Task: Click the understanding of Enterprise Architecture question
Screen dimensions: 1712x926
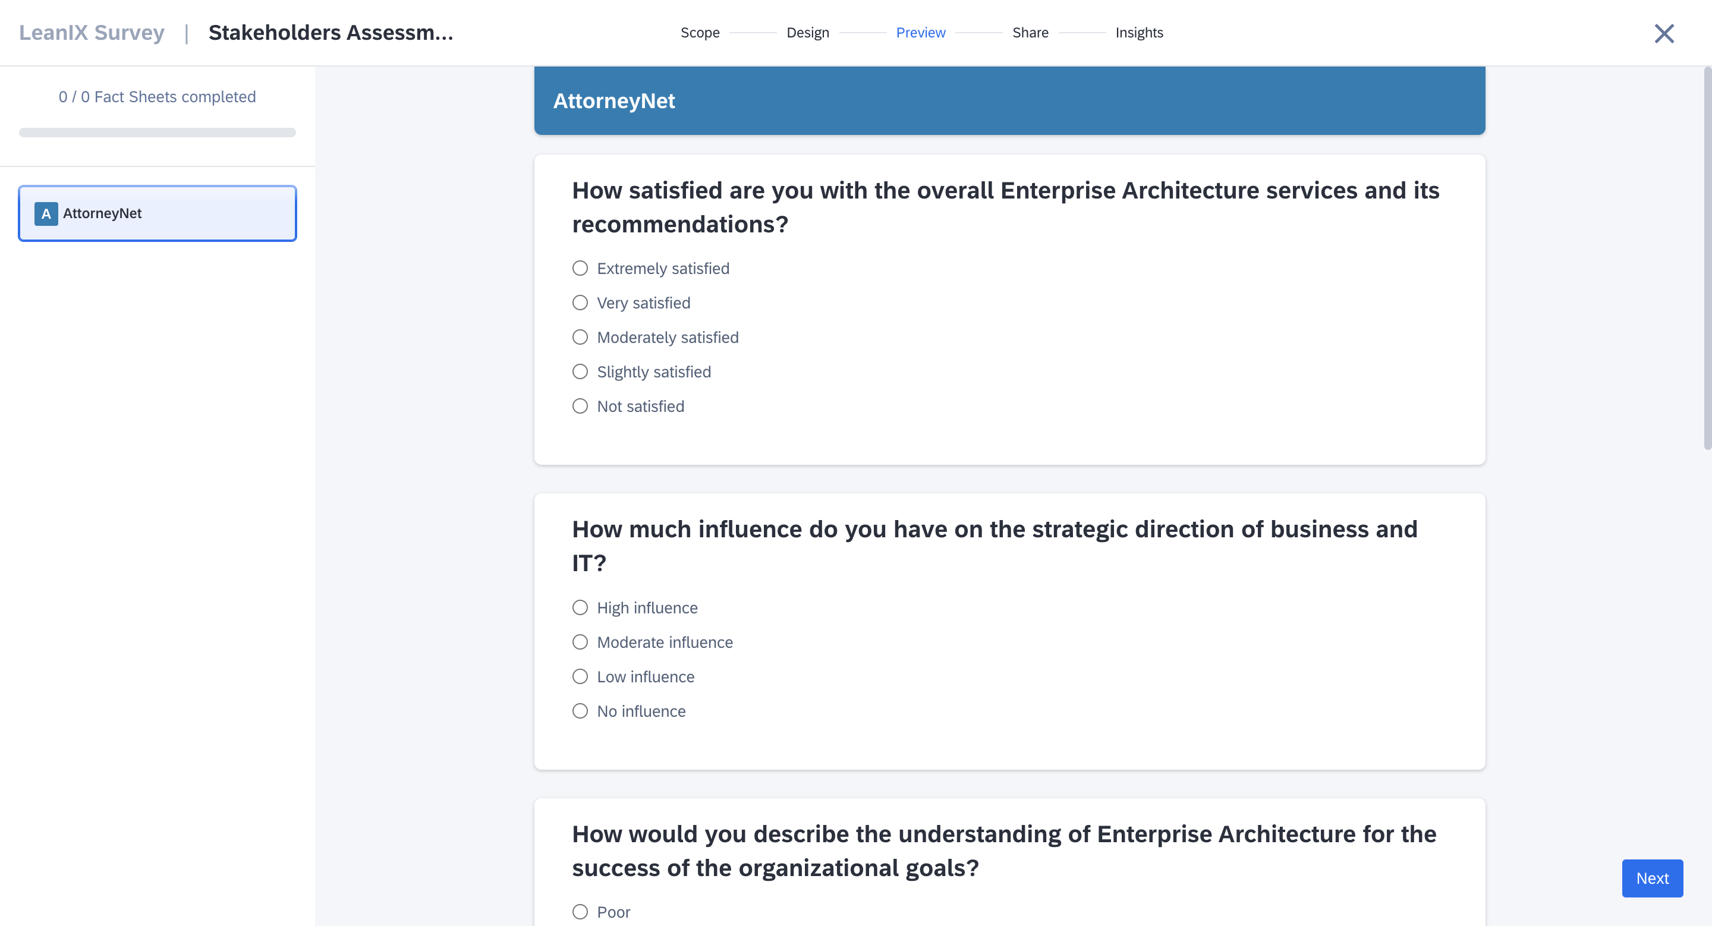Action: (1004, 851)
